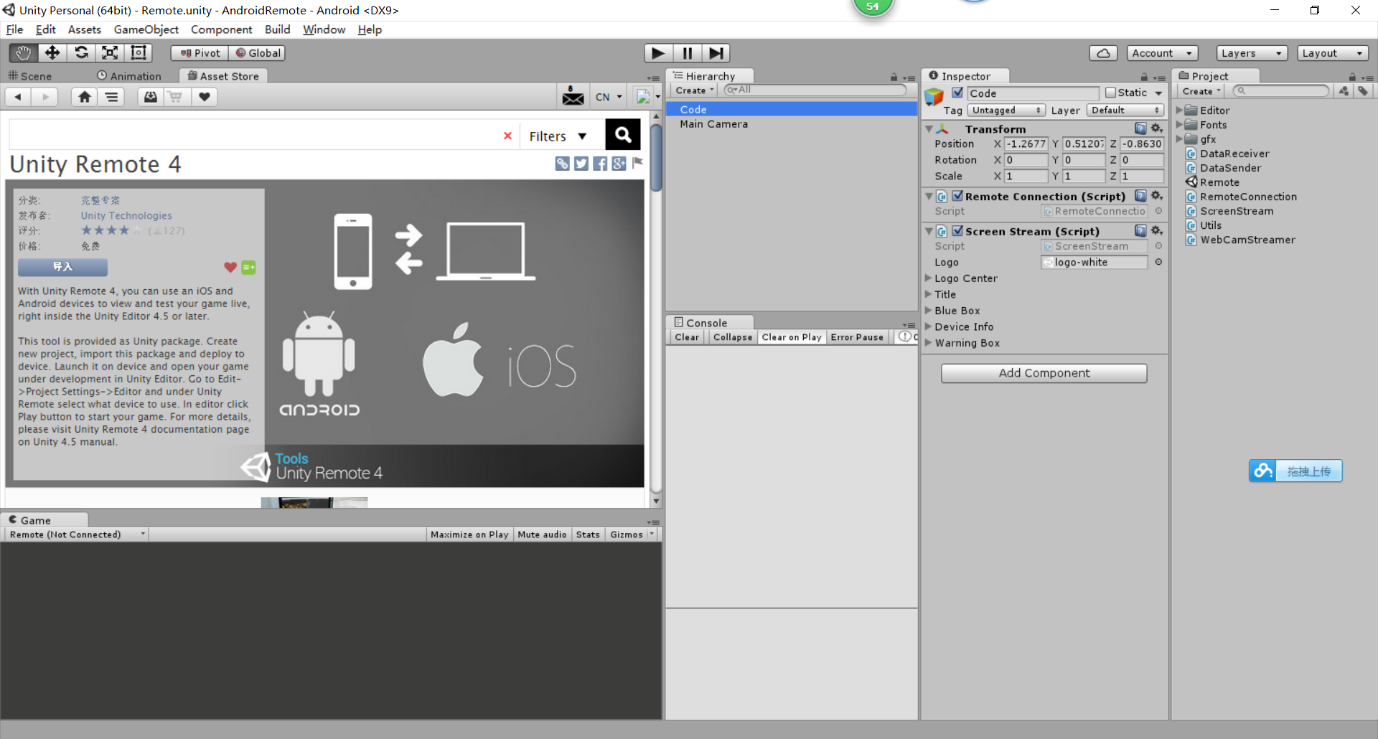This screenshot has height=739, width=1378.
Task: Toggle console Collapse
Action: point(733,337)
